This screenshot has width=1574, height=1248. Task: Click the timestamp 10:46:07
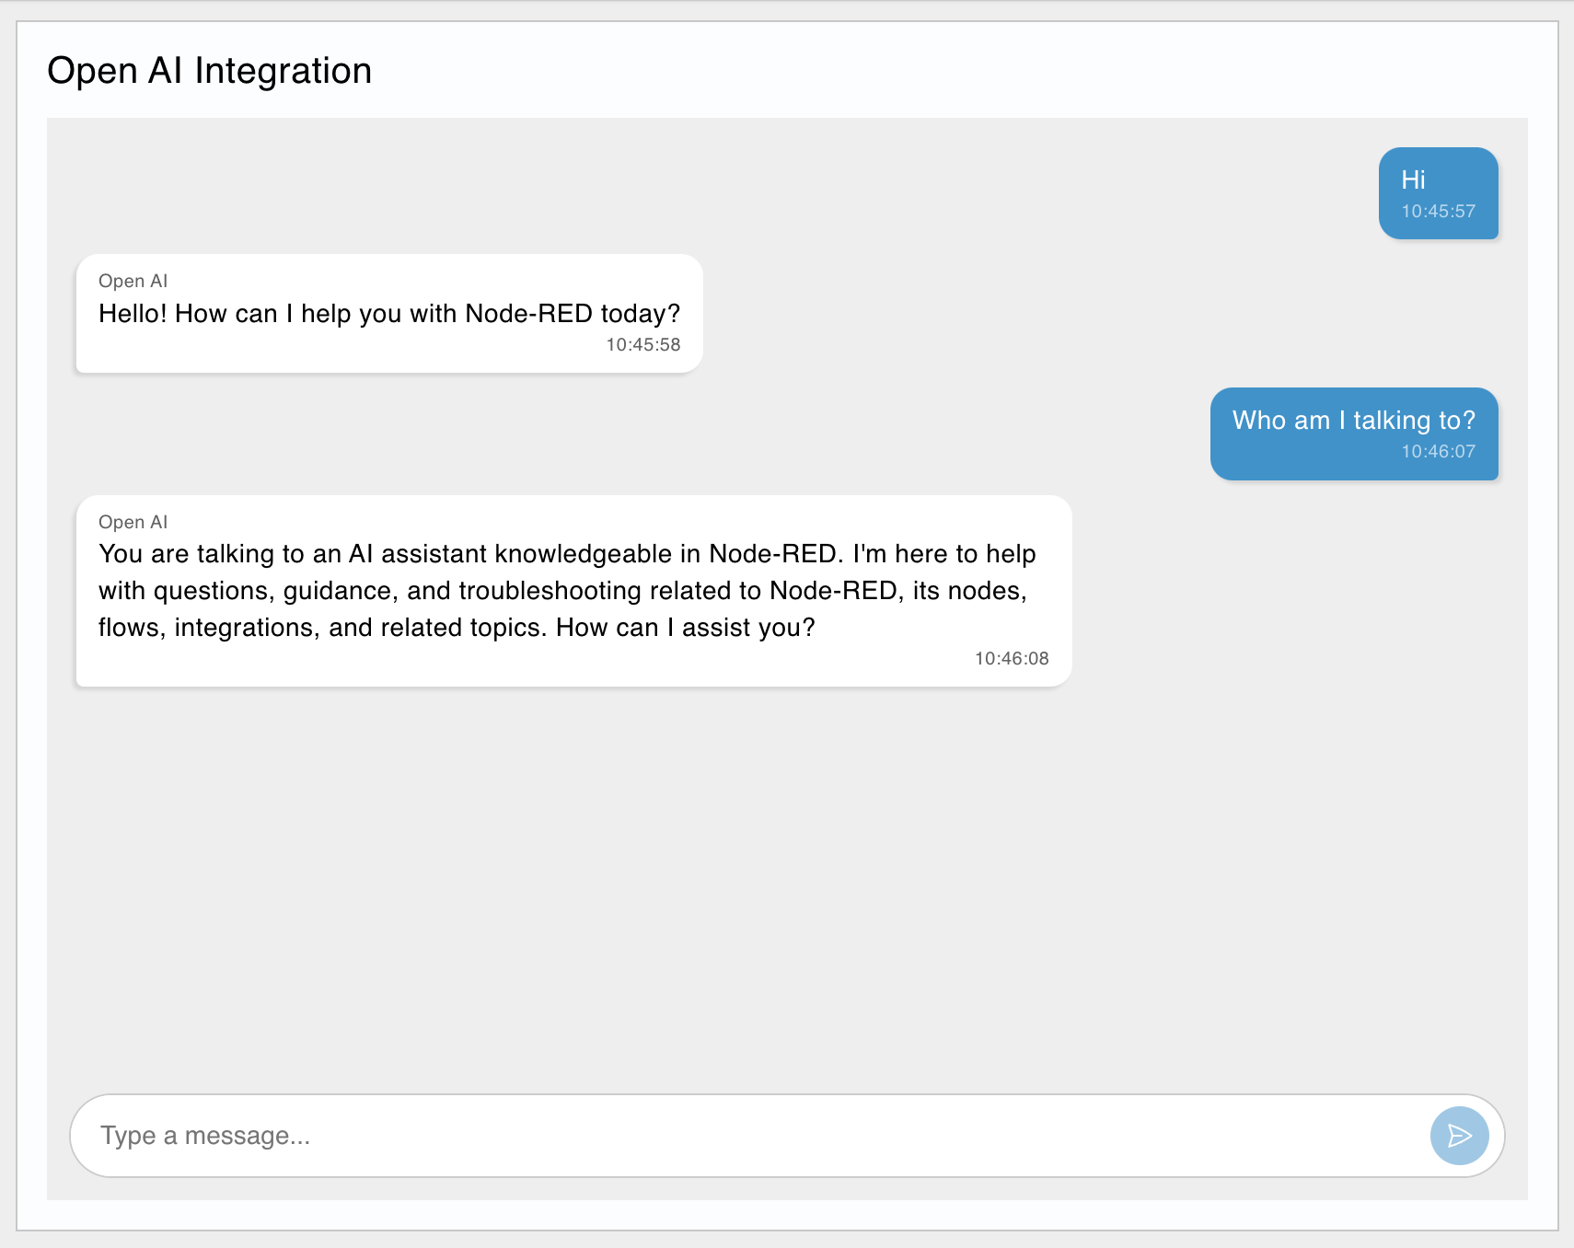coord(1438,451)
